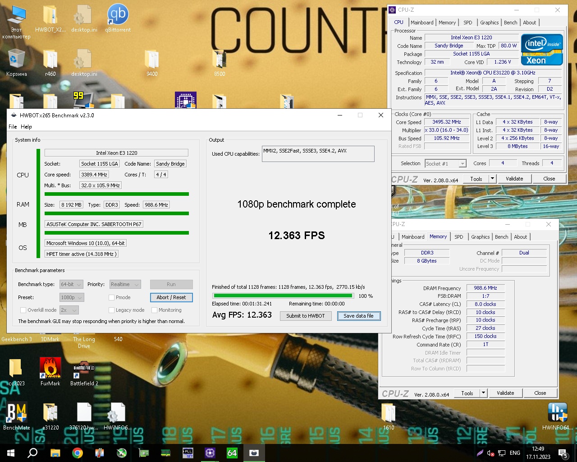Viewport: 577px width, 462px height.
Task: Open CPU-Z Selection Socket #1 dropdown
Action: tap(445, 163)
